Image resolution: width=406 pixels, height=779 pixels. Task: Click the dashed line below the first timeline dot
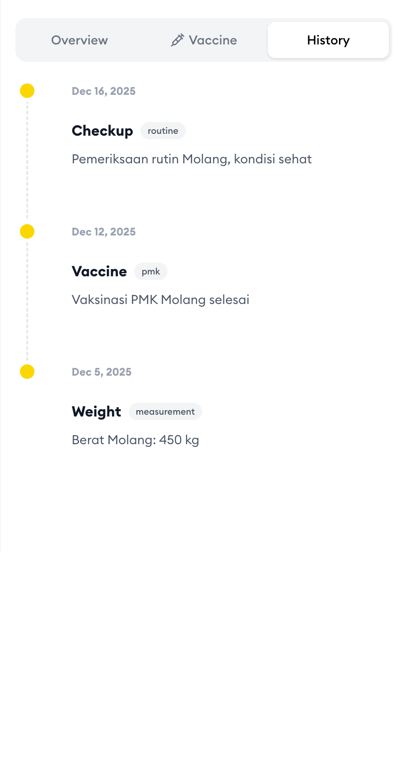(x=27, y=159)
